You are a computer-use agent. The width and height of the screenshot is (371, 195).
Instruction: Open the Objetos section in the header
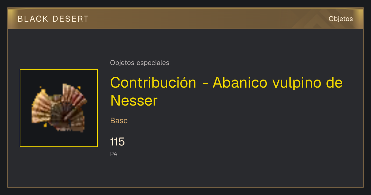pos(341,19)
